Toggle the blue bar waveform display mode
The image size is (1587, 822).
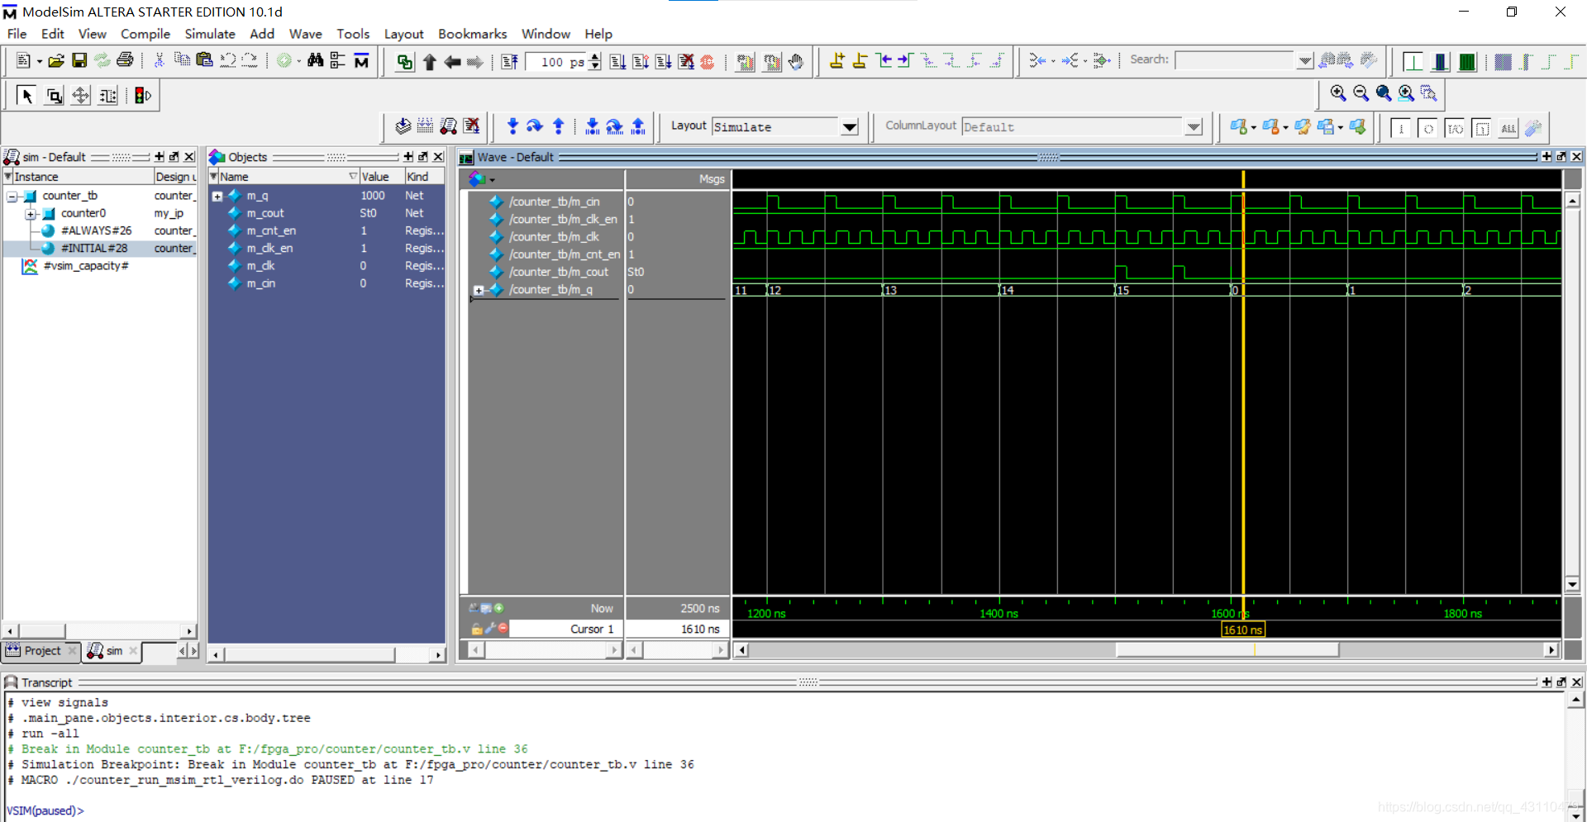point(1440,62)
